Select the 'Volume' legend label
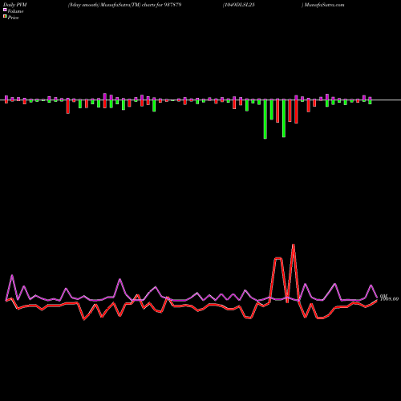This screenshot has height=401, width=401. coord(15,11)
